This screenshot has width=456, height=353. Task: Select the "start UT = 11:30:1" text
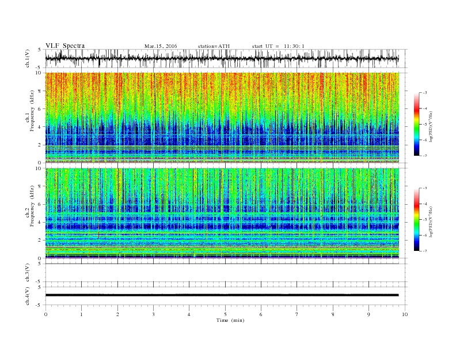point(278,46)
